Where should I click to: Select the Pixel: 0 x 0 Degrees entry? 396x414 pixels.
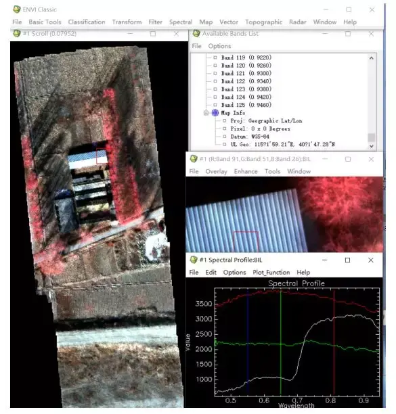click(x=260, y=129)
